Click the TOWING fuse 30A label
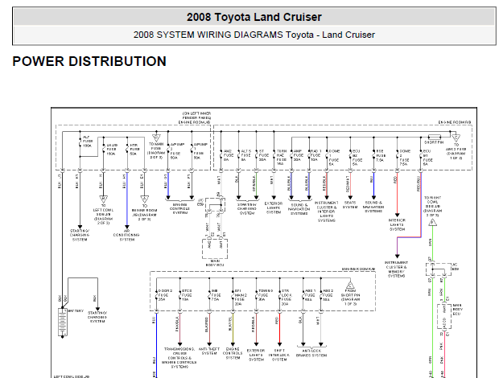 coord(266,295)
